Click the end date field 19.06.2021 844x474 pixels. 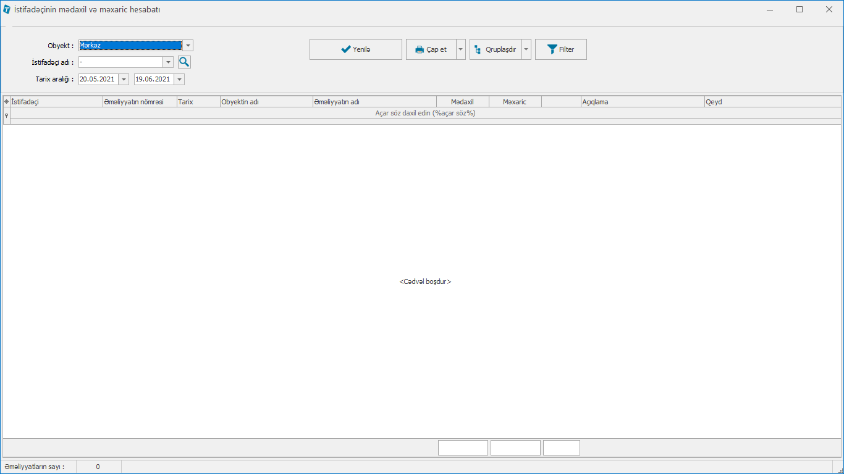(153, 80)
